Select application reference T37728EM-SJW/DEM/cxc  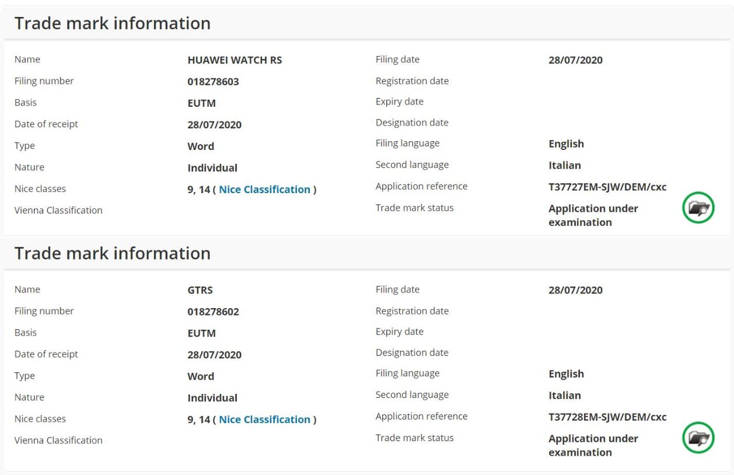pos(607,417)
